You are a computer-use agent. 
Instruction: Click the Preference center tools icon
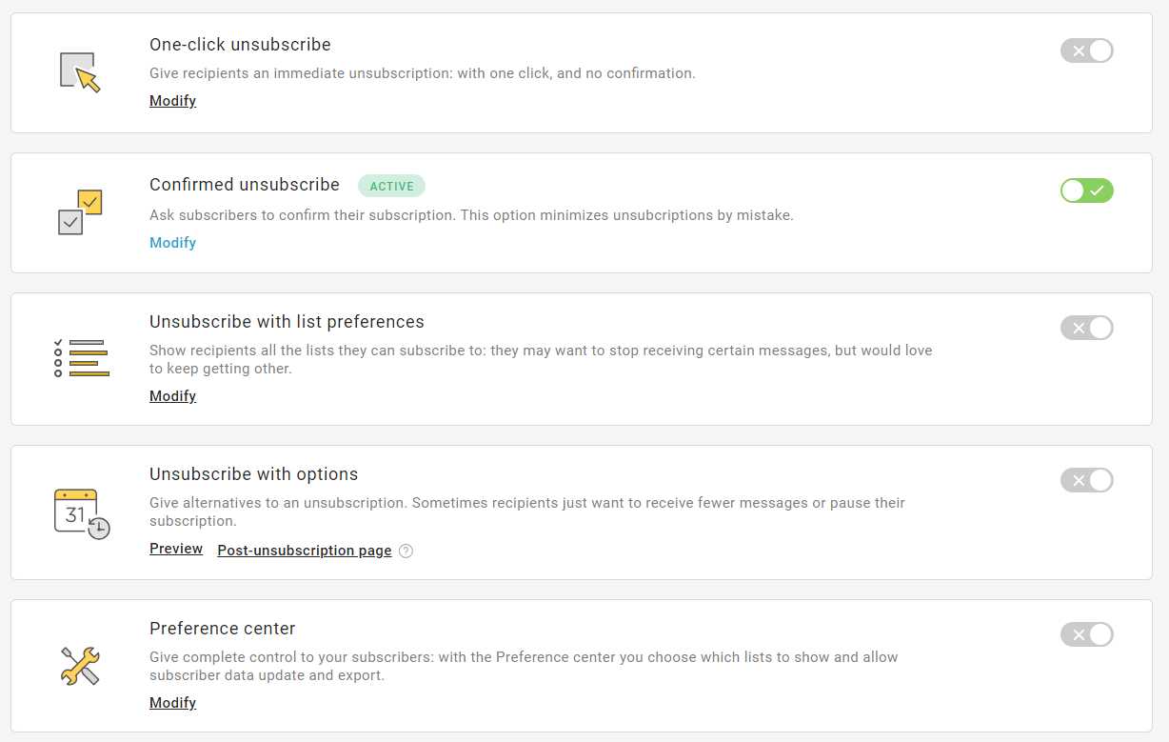[x=80, y=666]
